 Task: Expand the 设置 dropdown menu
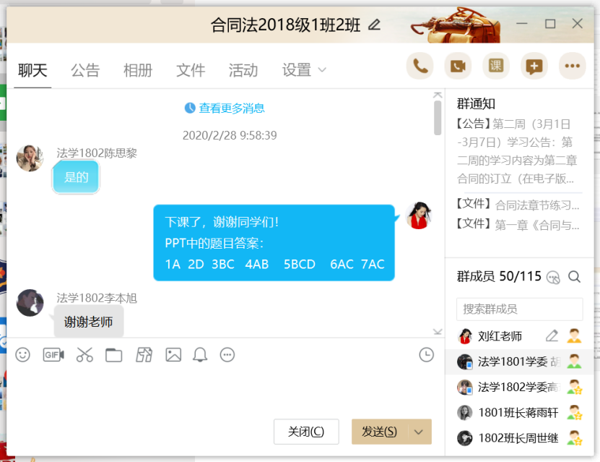click(304, 70)
